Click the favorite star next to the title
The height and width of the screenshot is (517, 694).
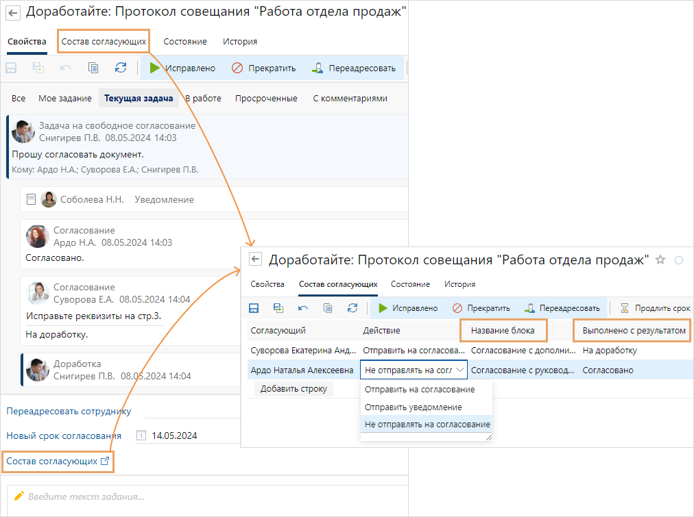[x=660, y=260]
